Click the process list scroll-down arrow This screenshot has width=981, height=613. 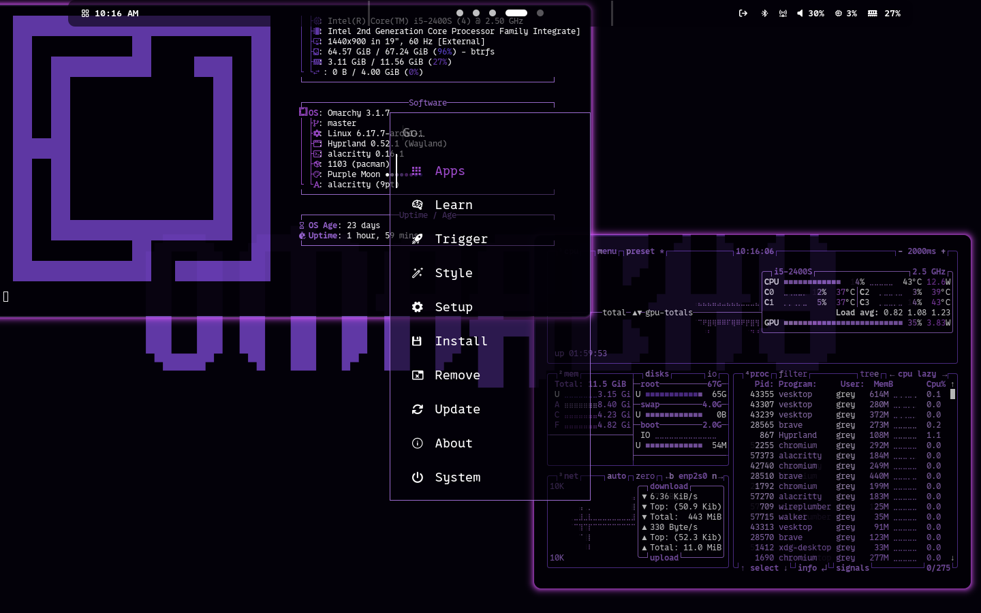(952, 558)
